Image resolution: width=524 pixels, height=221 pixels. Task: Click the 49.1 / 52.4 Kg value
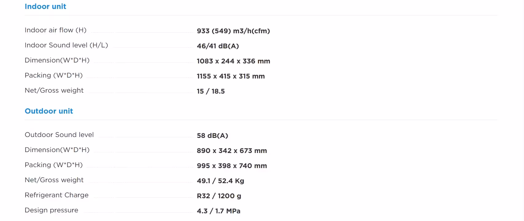[x=220, y=181]
